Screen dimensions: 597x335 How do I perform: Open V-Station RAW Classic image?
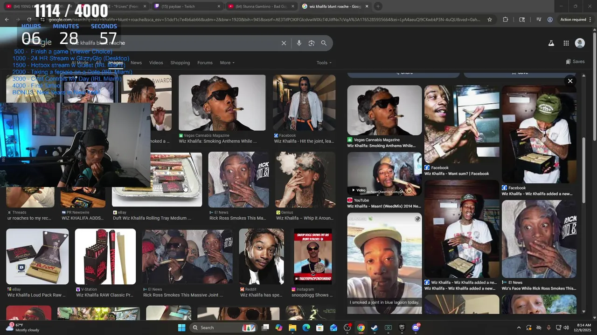click(105, 256)
